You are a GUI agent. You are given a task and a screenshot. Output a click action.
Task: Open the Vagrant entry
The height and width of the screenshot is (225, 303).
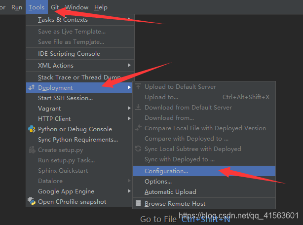point(79,109)
